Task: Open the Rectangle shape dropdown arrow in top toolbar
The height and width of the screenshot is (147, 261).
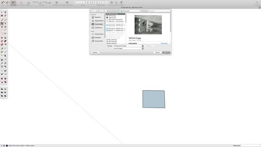Action: (x=15, y=2)
